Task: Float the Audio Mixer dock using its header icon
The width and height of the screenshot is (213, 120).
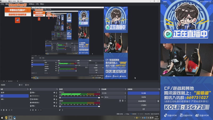Action: [x=99, y=89]
